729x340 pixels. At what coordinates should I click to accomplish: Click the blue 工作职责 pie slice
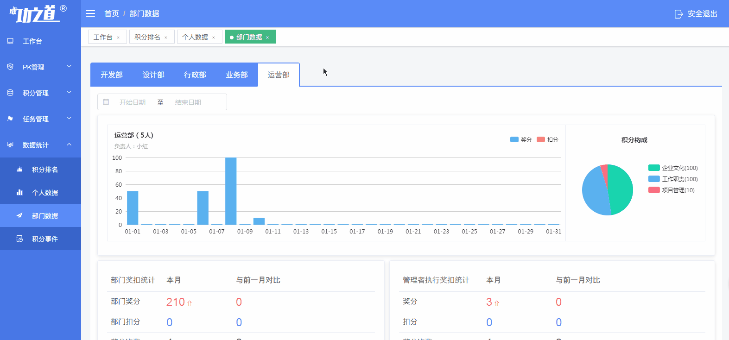(x=594, y=192)
